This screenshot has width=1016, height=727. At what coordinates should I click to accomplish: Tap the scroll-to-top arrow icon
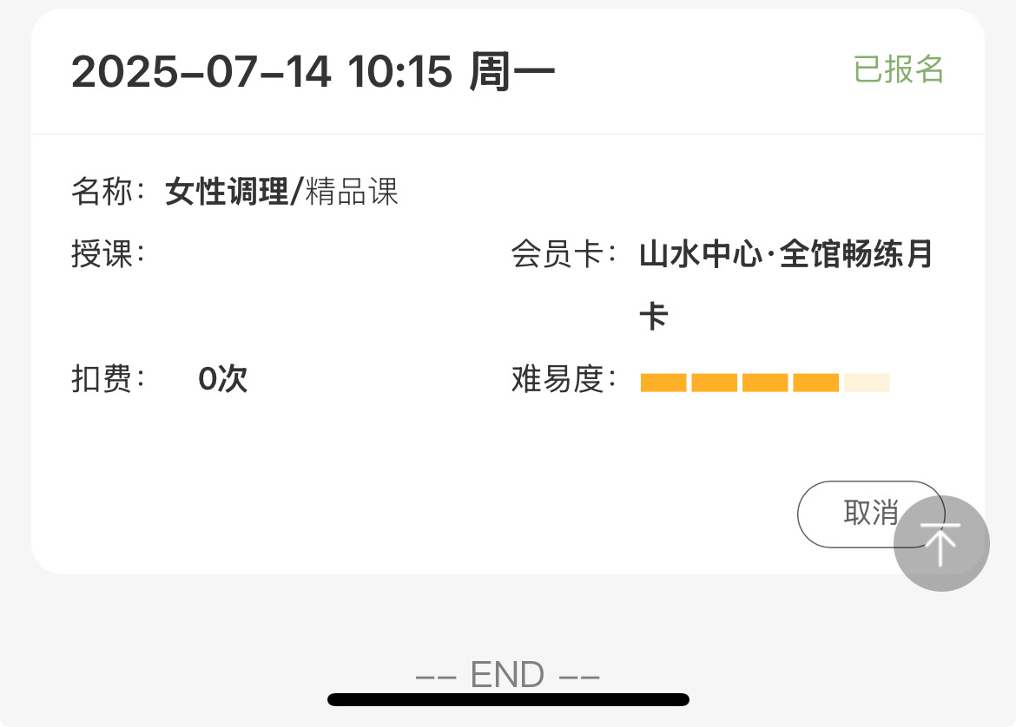click(940, 544)
